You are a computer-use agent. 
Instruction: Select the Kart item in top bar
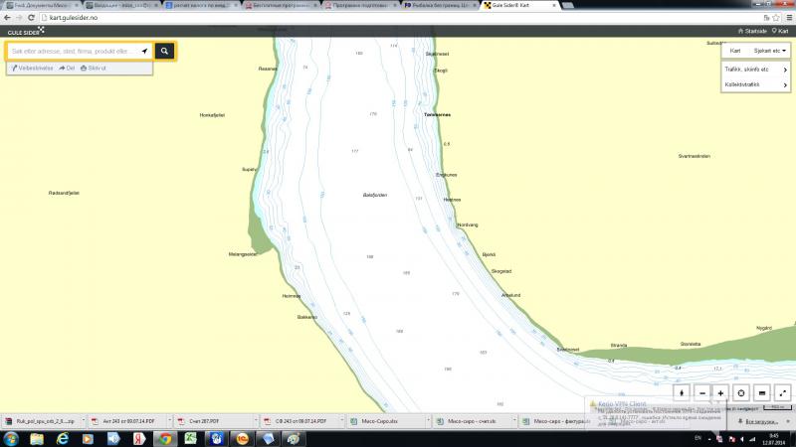coord(780,31)
